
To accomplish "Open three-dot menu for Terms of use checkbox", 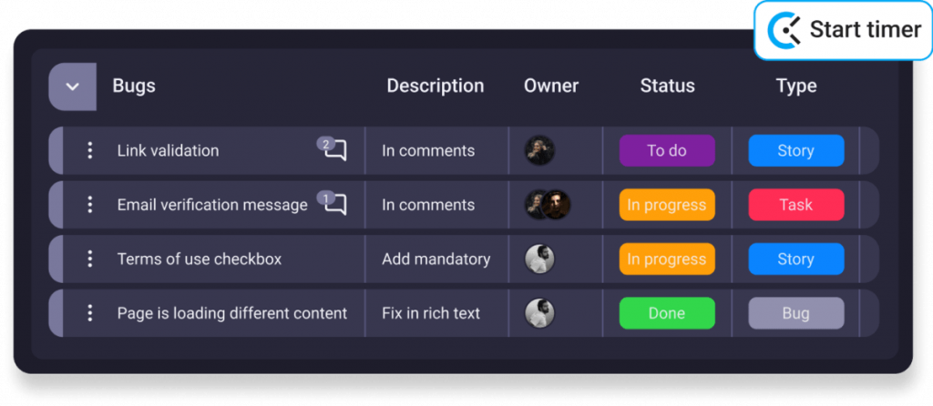I will pos(89,259).
